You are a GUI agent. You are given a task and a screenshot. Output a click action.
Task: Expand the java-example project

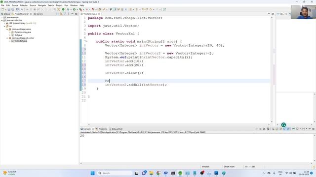(2, 18)
